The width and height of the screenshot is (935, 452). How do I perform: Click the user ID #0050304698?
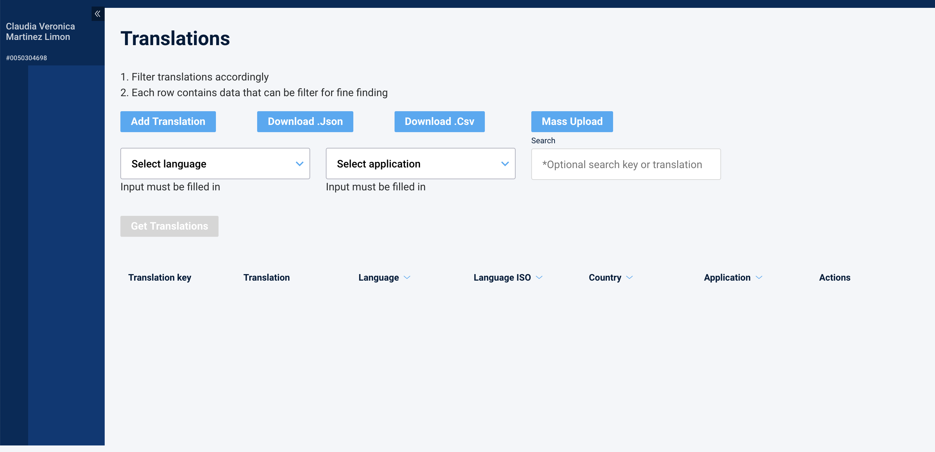point(26,58)
